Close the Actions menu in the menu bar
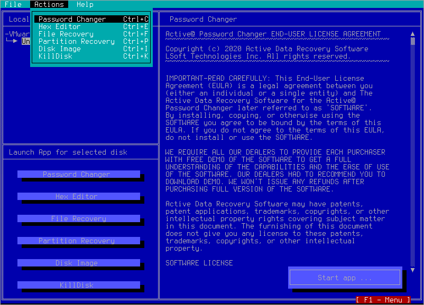This screenshot has height=305, width=424. (x=49, y=4)
